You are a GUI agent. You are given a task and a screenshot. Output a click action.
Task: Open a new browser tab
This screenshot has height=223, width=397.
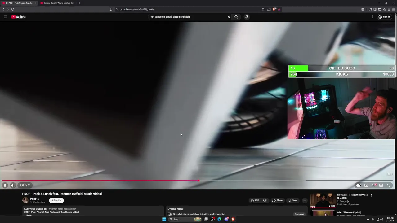tap(79, 3)
